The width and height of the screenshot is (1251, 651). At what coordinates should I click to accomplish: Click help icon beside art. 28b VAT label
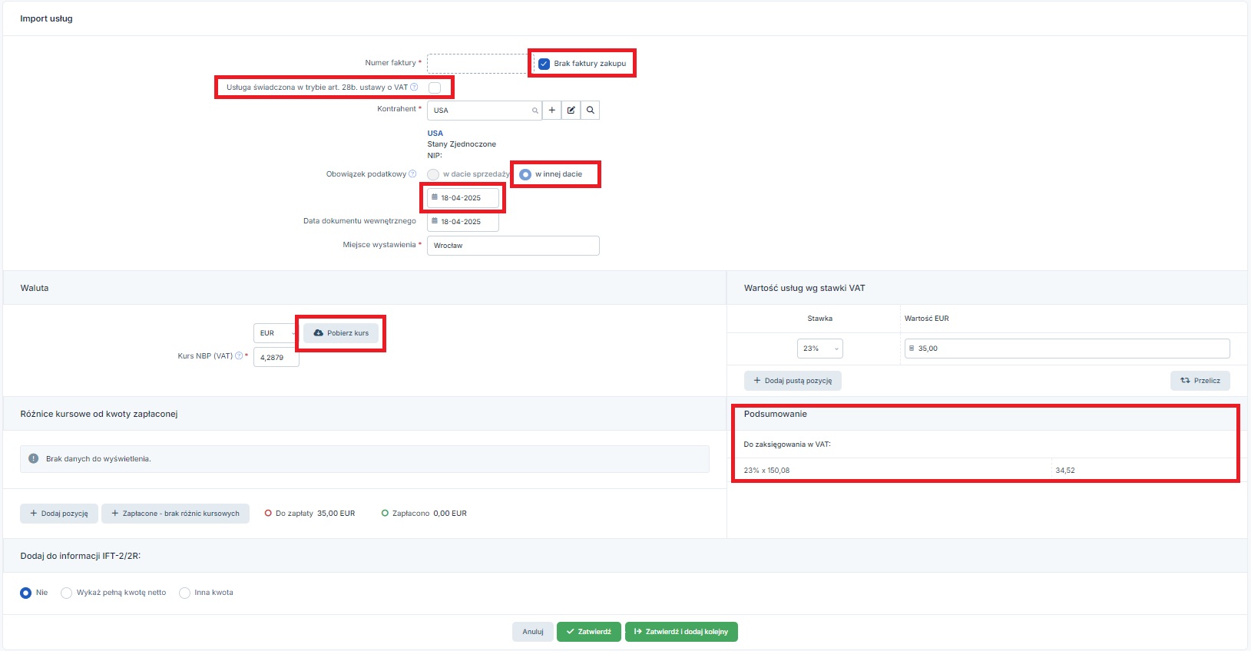[x=414, y=88]
